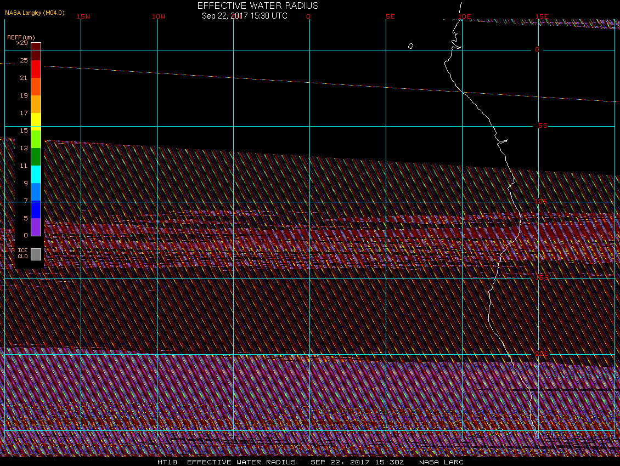Click the 5S latitude label
Screen dimensions: 620x466
pyautogui.click(x=543, y=126)
